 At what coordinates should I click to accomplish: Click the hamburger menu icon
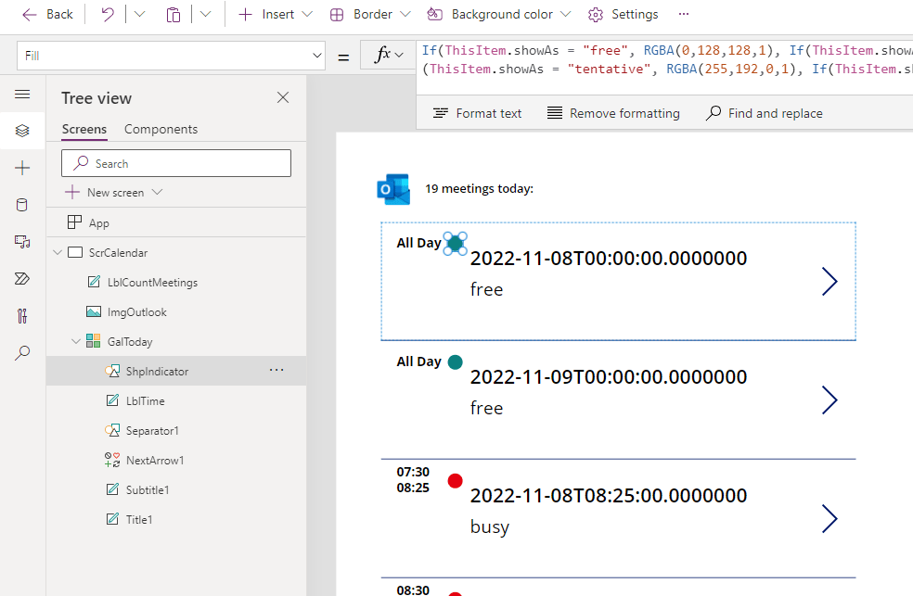click(x=22, y=94)
